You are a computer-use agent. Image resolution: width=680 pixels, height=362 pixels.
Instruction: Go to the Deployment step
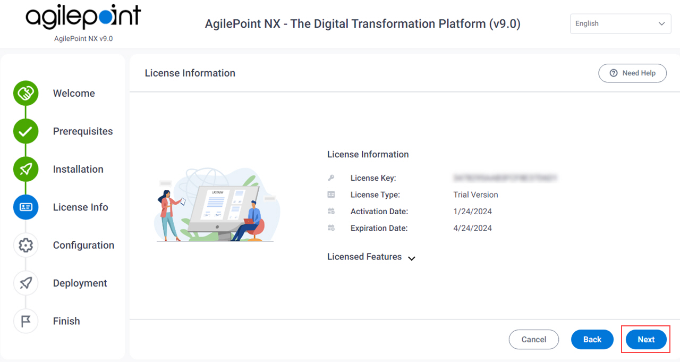click(80, 283)
